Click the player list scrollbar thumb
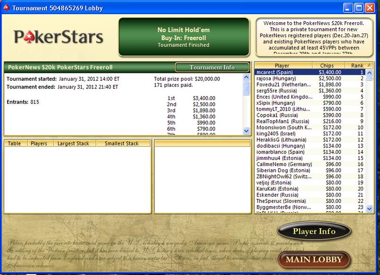Image resolution: width=380 pixels, height=275 pixels. point(369,78)
